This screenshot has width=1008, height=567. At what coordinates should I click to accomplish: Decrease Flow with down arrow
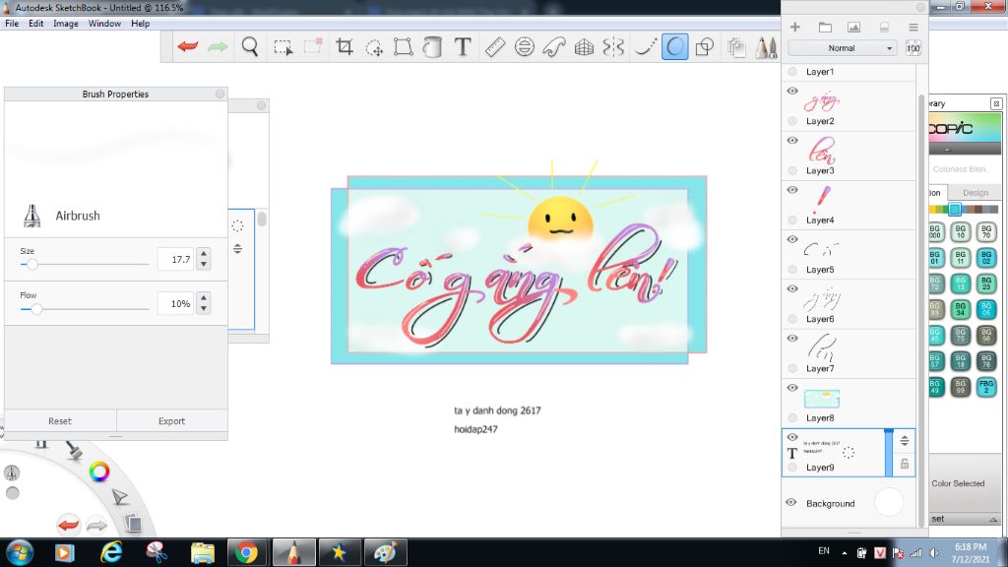tap(204, 308)
